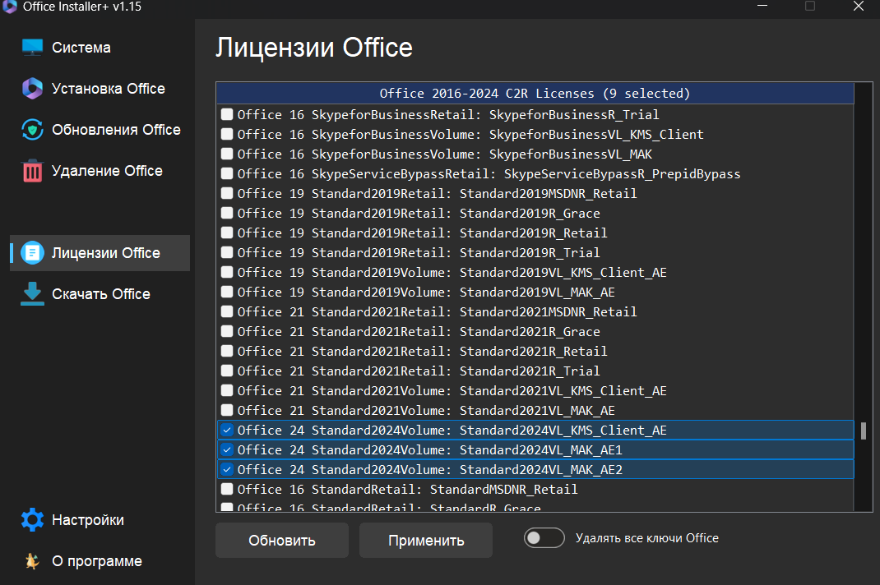The image size is (880, 585).
Task: Open Настройки from the sidebar
Action: [x=100, y=520]
